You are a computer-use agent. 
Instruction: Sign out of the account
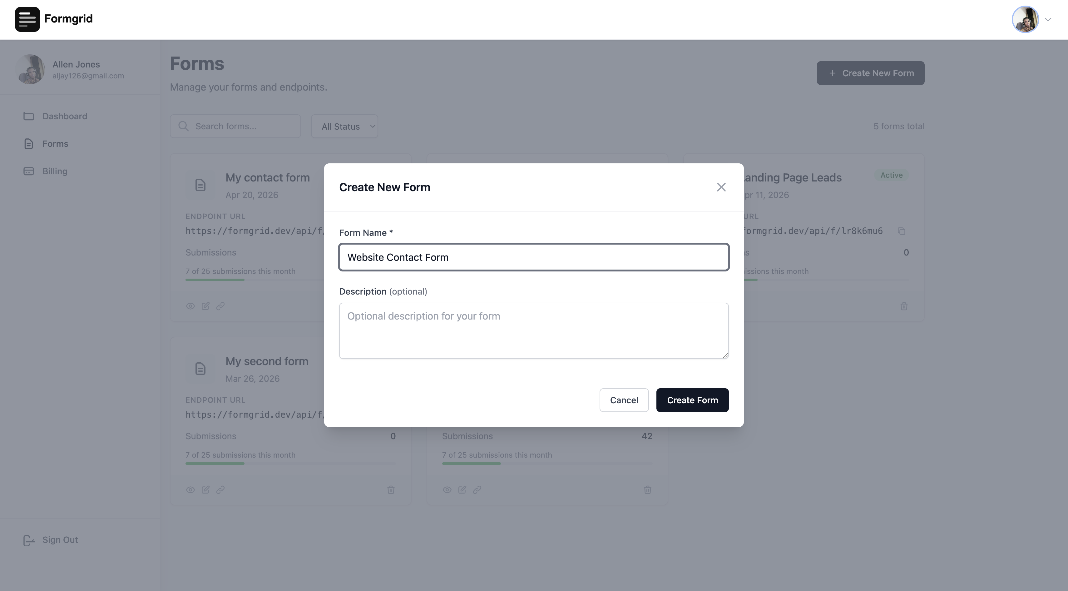[60, 539]
